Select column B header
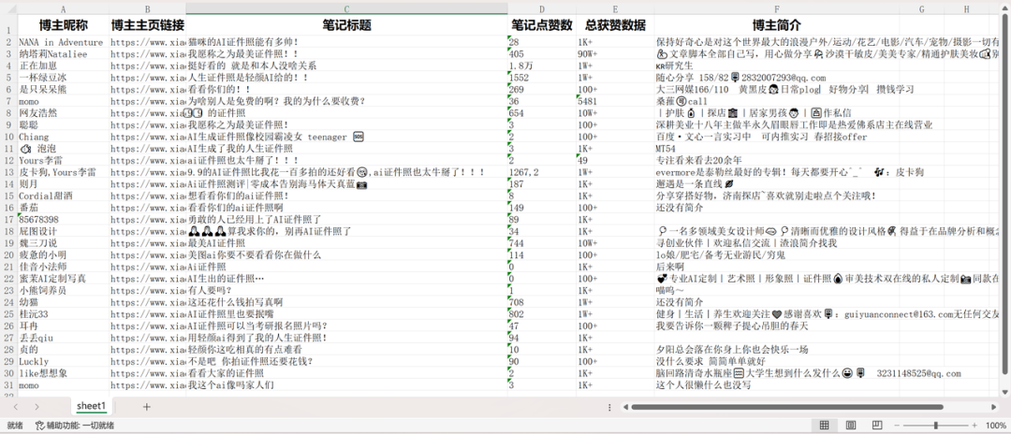1011x434 pixels. [148, 9]
